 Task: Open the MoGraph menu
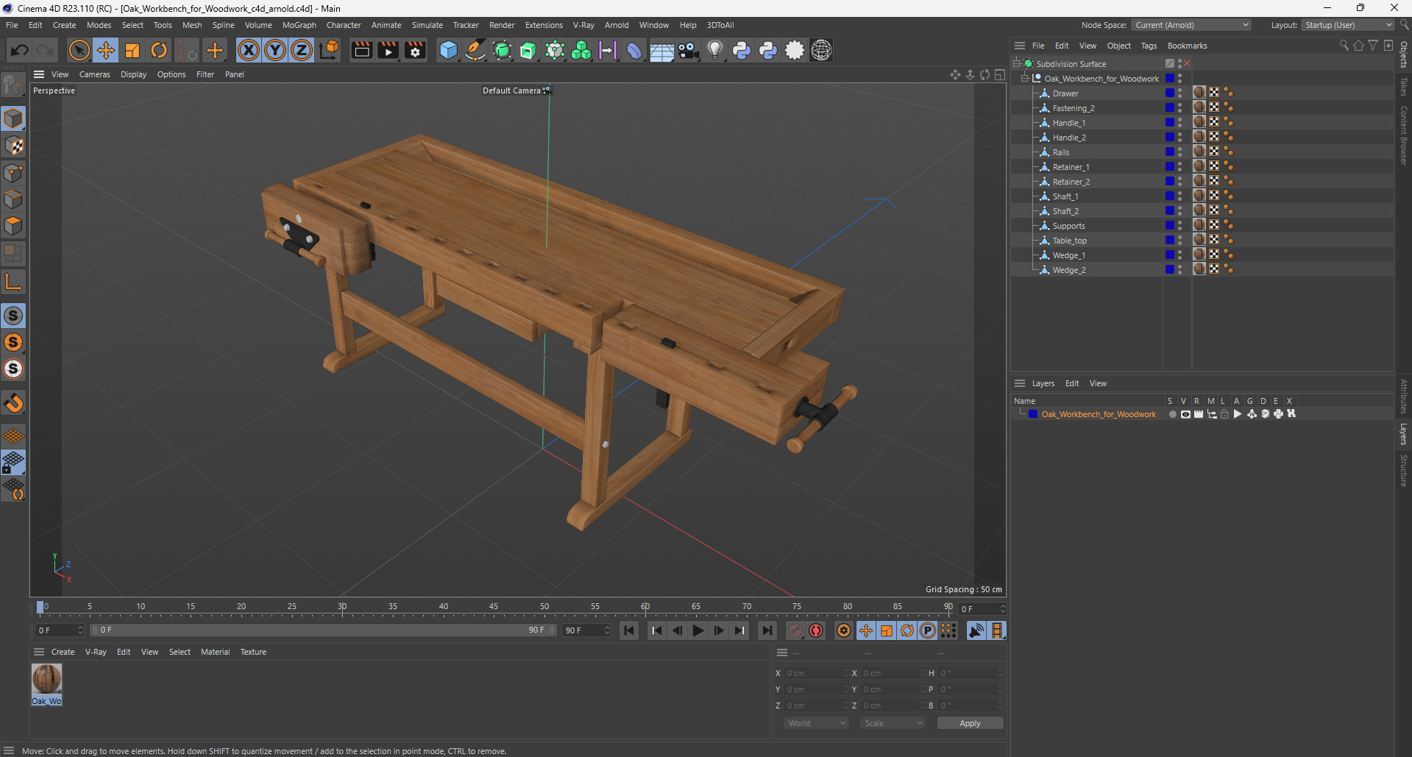click(x=299, y=25)
